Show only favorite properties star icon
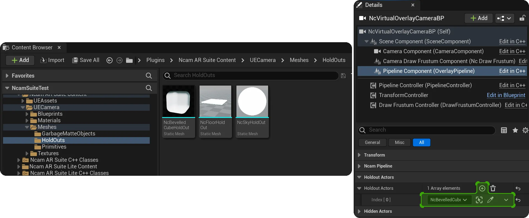This screenshot has height=218, width=529. pyautogui.click(x=515, y=130)
